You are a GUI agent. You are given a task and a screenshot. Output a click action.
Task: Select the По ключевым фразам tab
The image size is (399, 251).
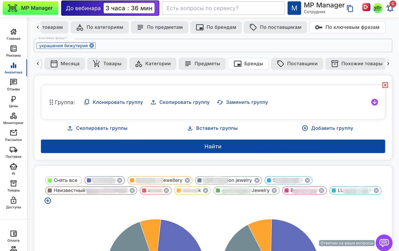pos(347,27)
